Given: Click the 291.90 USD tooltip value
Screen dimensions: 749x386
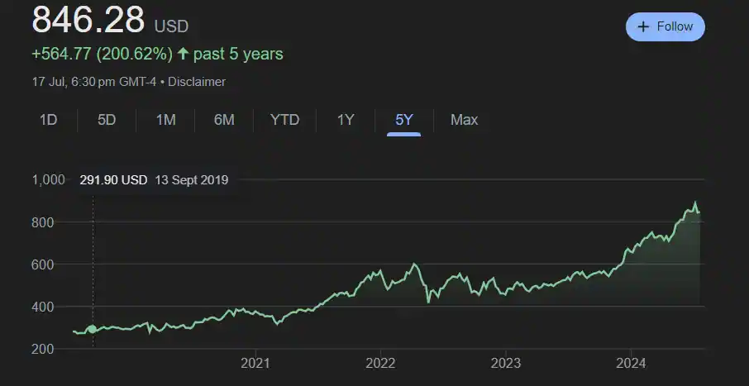Looking at the screenshot, I should tap(113, 180).
